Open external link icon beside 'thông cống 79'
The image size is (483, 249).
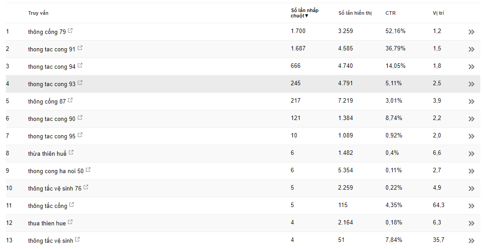[x=70, y=30]
